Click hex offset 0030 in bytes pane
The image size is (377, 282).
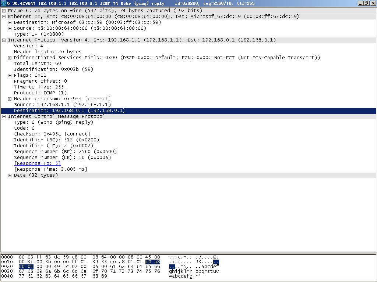(x=7, y=271)
